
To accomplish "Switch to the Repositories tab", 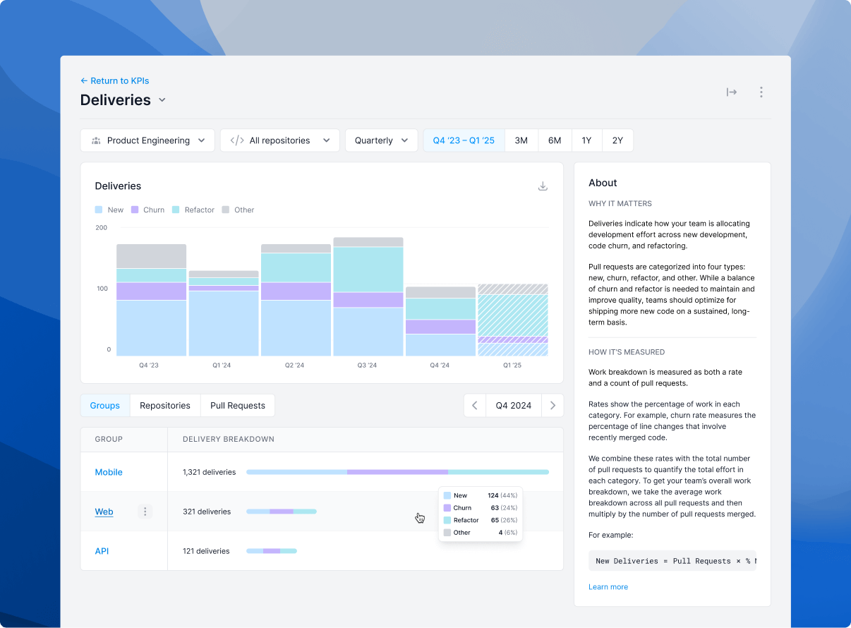I will tap(165, 406).
